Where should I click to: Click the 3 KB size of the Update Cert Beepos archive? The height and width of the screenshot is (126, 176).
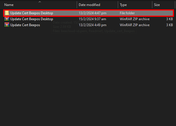pos(169,25)
